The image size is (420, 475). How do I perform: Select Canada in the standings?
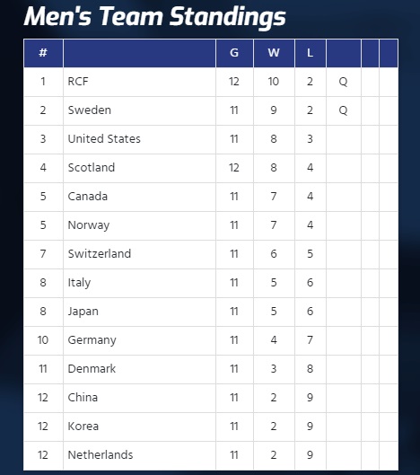[88, 197]
